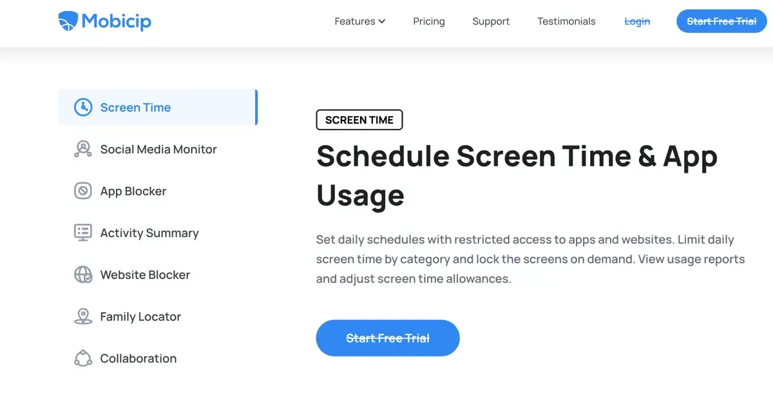The height and width of the screenshot is (406, 773).
Task: Click the Family Locator pin icon
Action: point(83,316)
